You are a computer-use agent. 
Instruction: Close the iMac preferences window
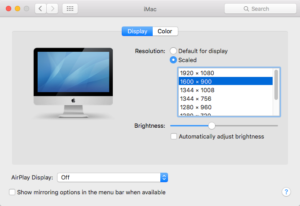tap(9, 9)
